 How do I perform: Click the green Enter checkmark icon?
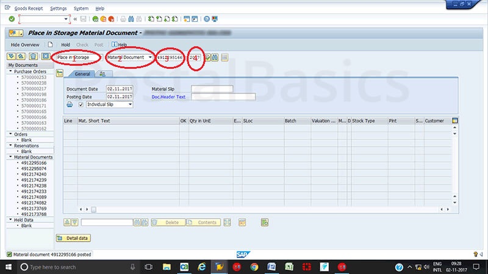[12, 19]
